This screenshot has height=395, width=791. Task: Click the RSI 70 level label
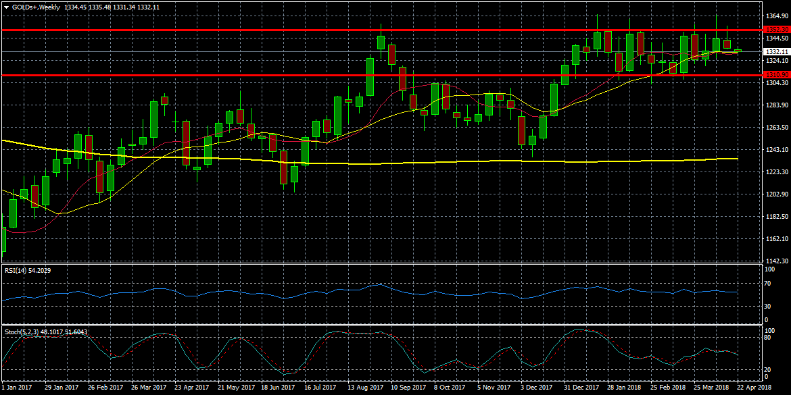coord(767,284)
